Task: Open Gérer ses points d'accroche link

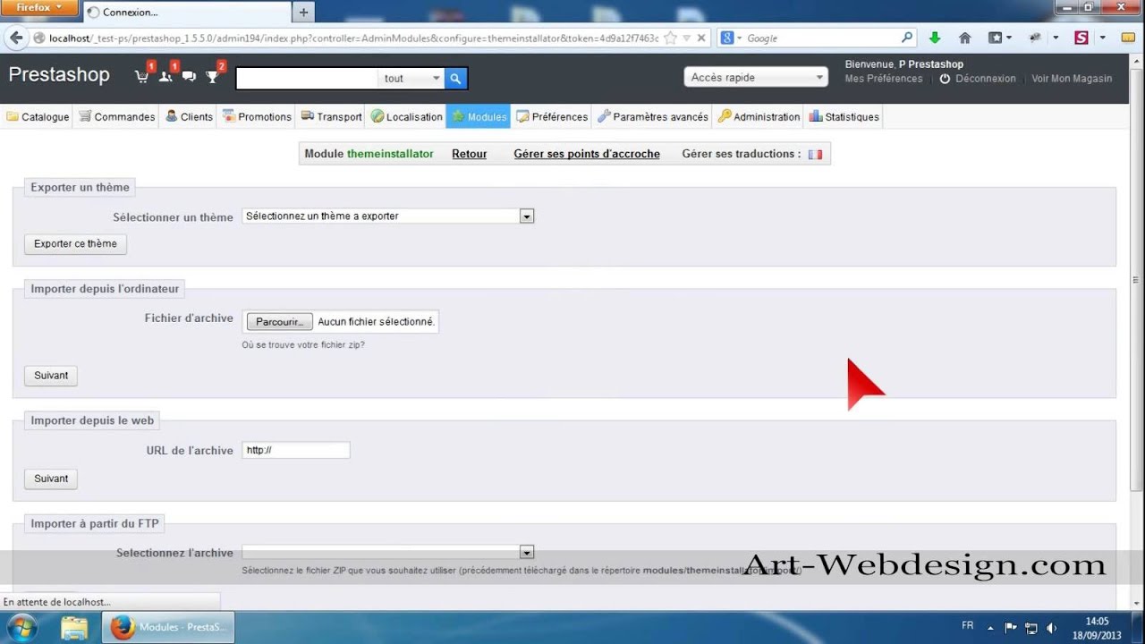Action: click(x=587, y=154)
